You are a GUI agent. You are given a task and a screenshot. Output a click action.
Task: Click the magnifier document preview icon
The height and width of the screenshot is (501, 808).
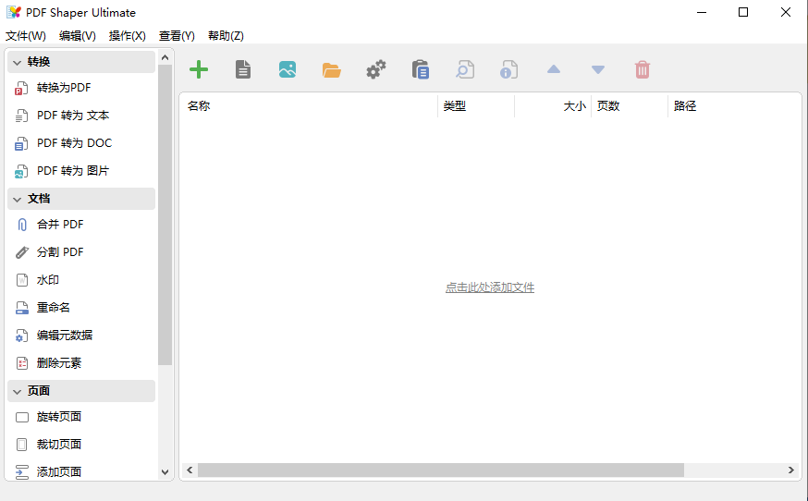tap(465, 69)
